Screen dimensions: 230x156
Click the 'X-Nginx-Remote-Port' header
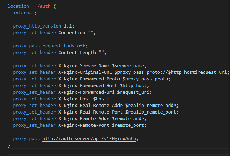point(84,125)
